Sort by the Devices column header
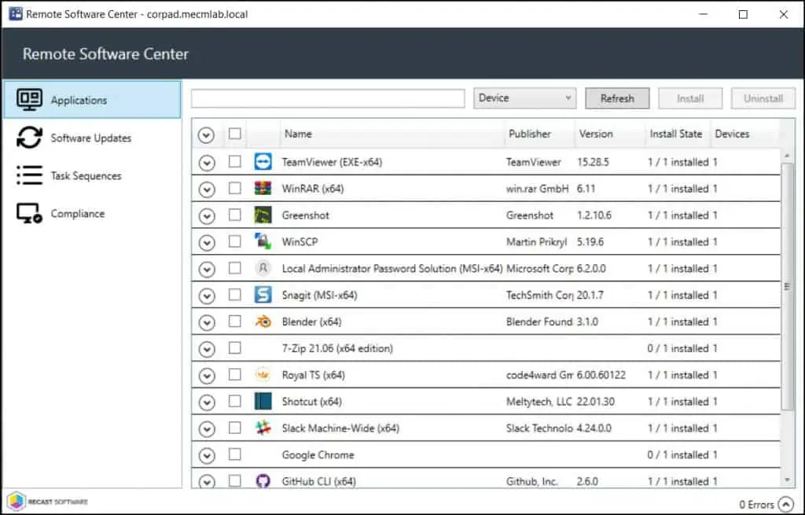Image resolution: width=805 pixels, height=515 pixels. tap(744, 134)
